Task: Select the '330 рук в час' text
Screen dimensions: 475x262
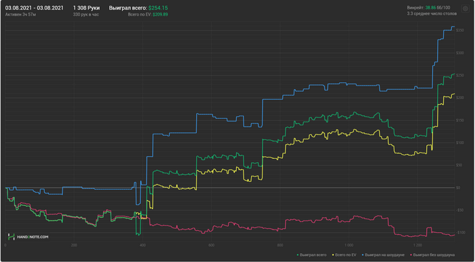Action: [x=86, y=14]
